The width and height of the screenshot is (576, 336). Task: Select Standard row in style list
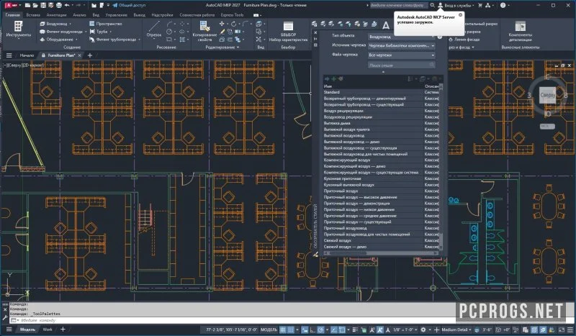click(380, 92)
